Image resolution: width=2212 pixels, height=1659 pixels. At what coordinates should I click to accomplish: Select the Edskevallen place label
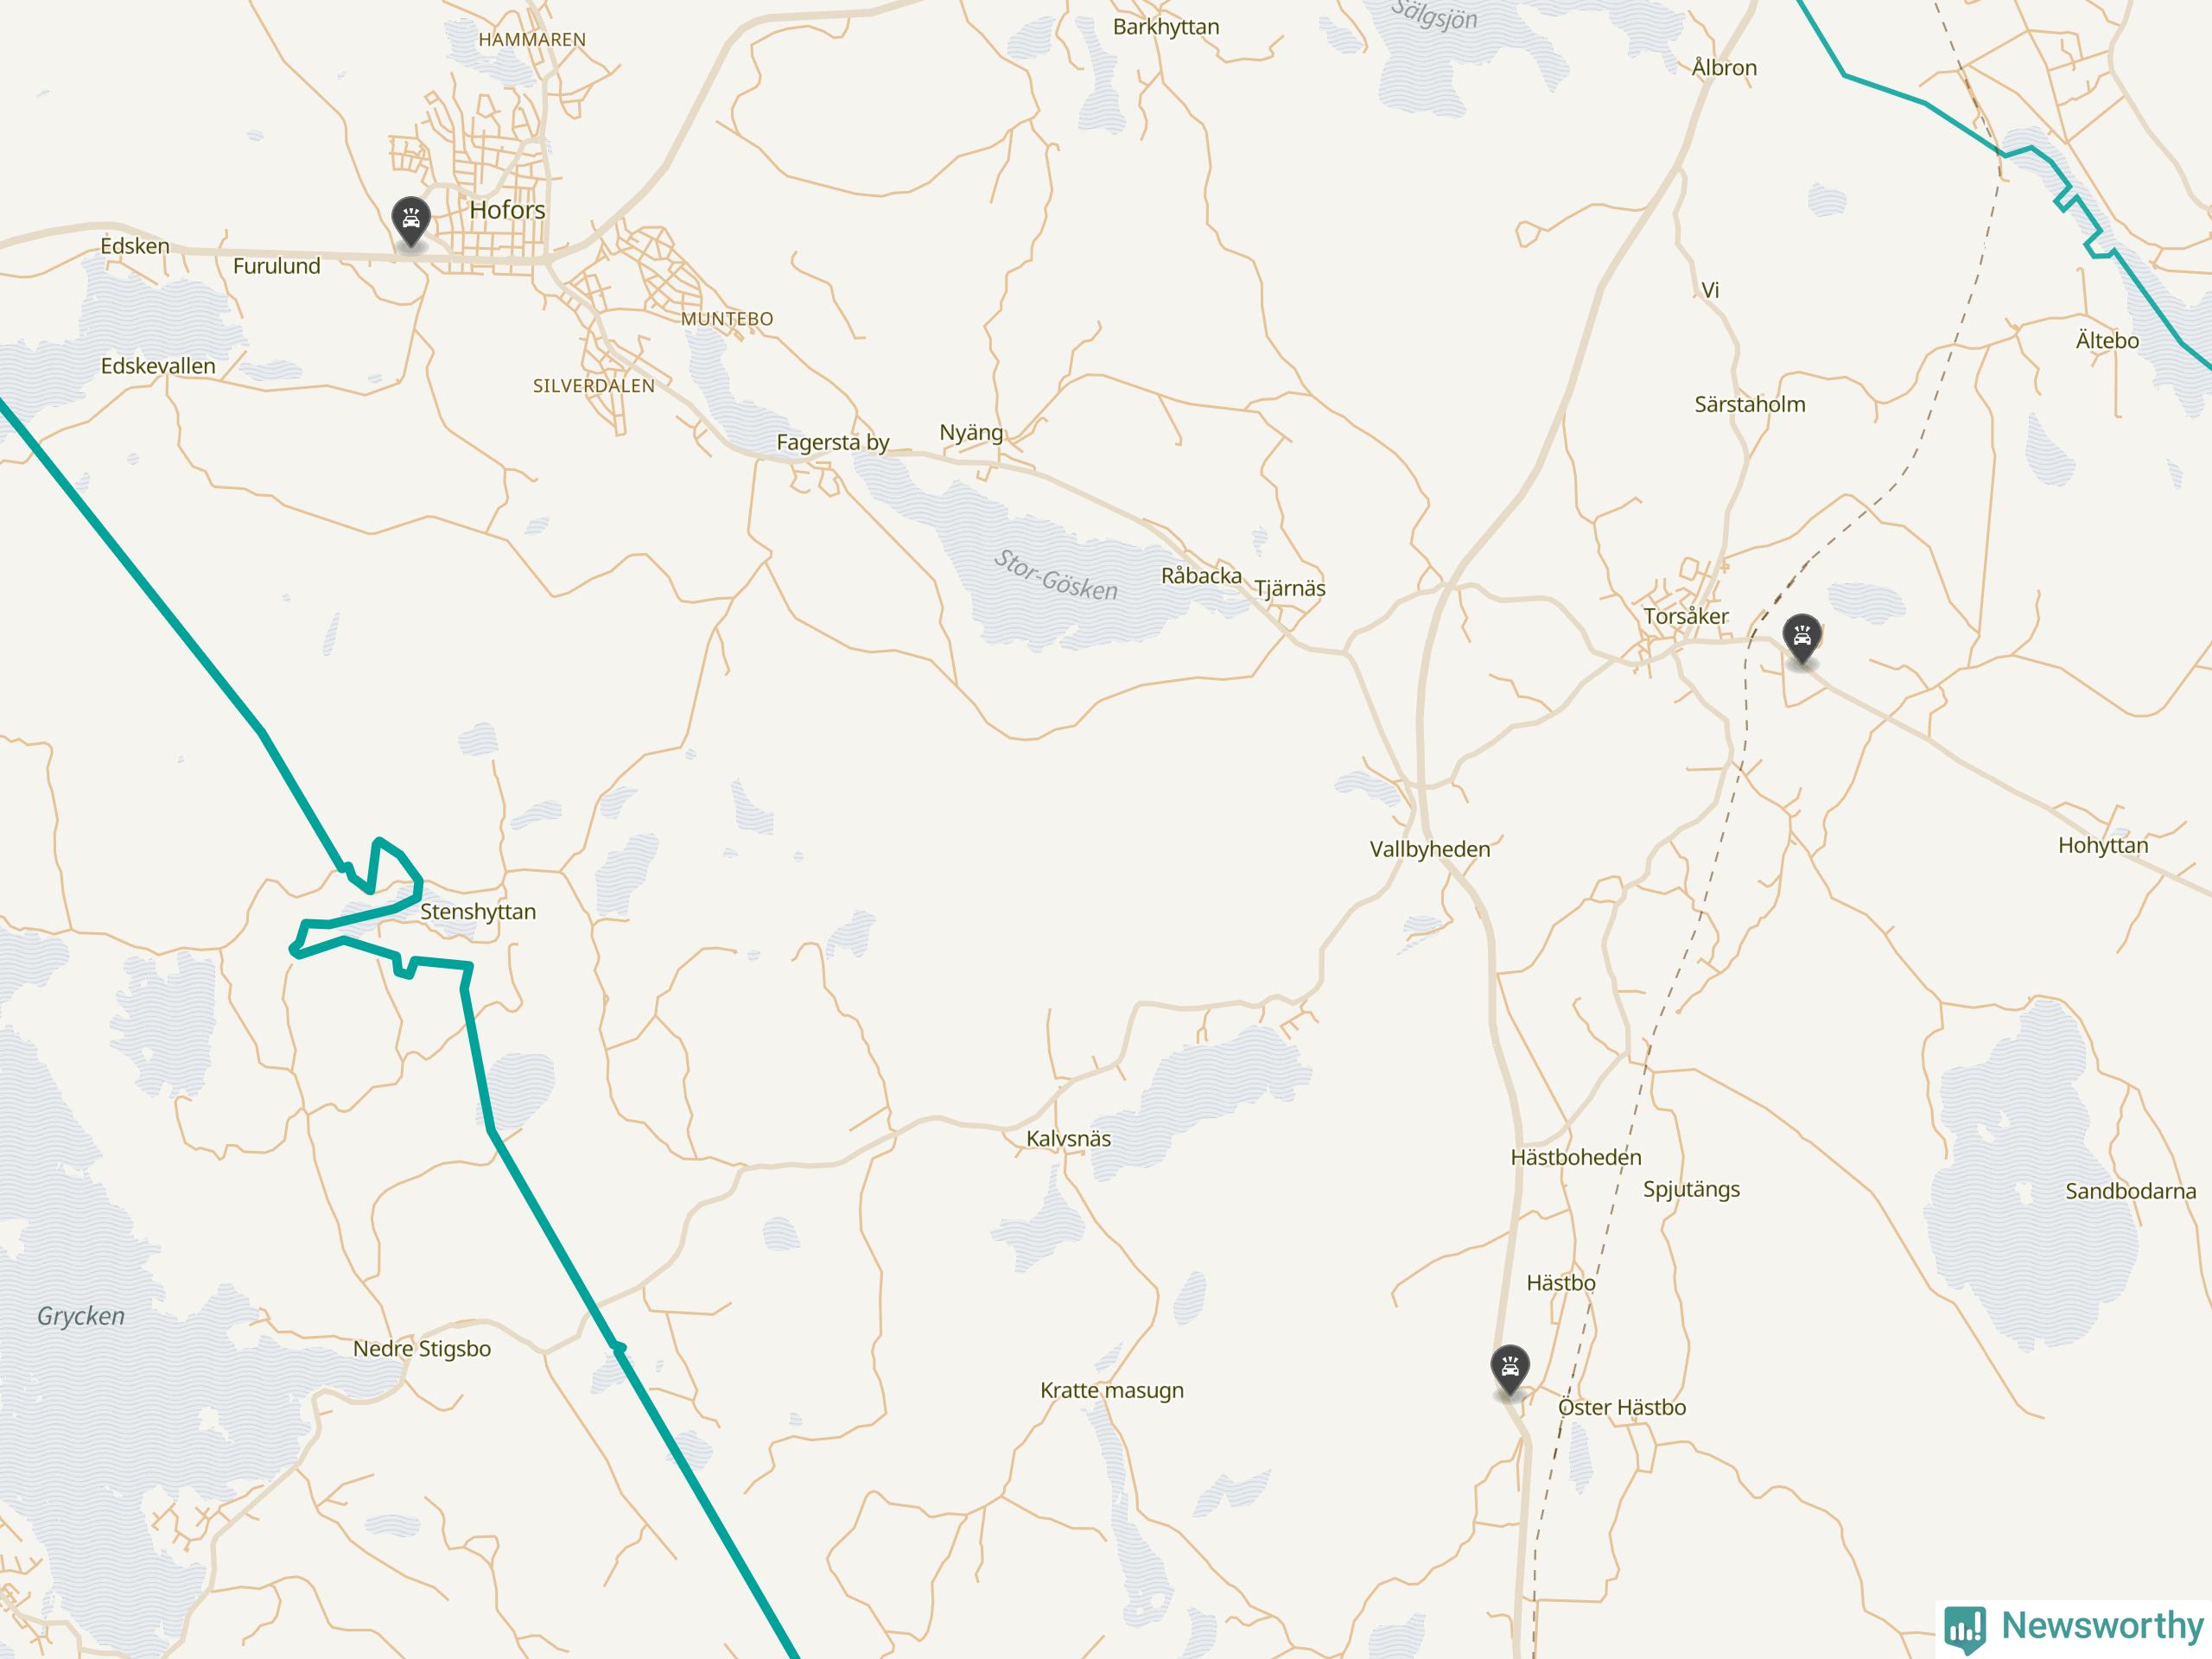[158, 366]
